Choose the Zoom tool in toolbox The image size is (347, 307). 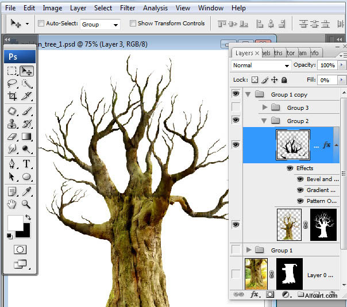pos(26,204)
